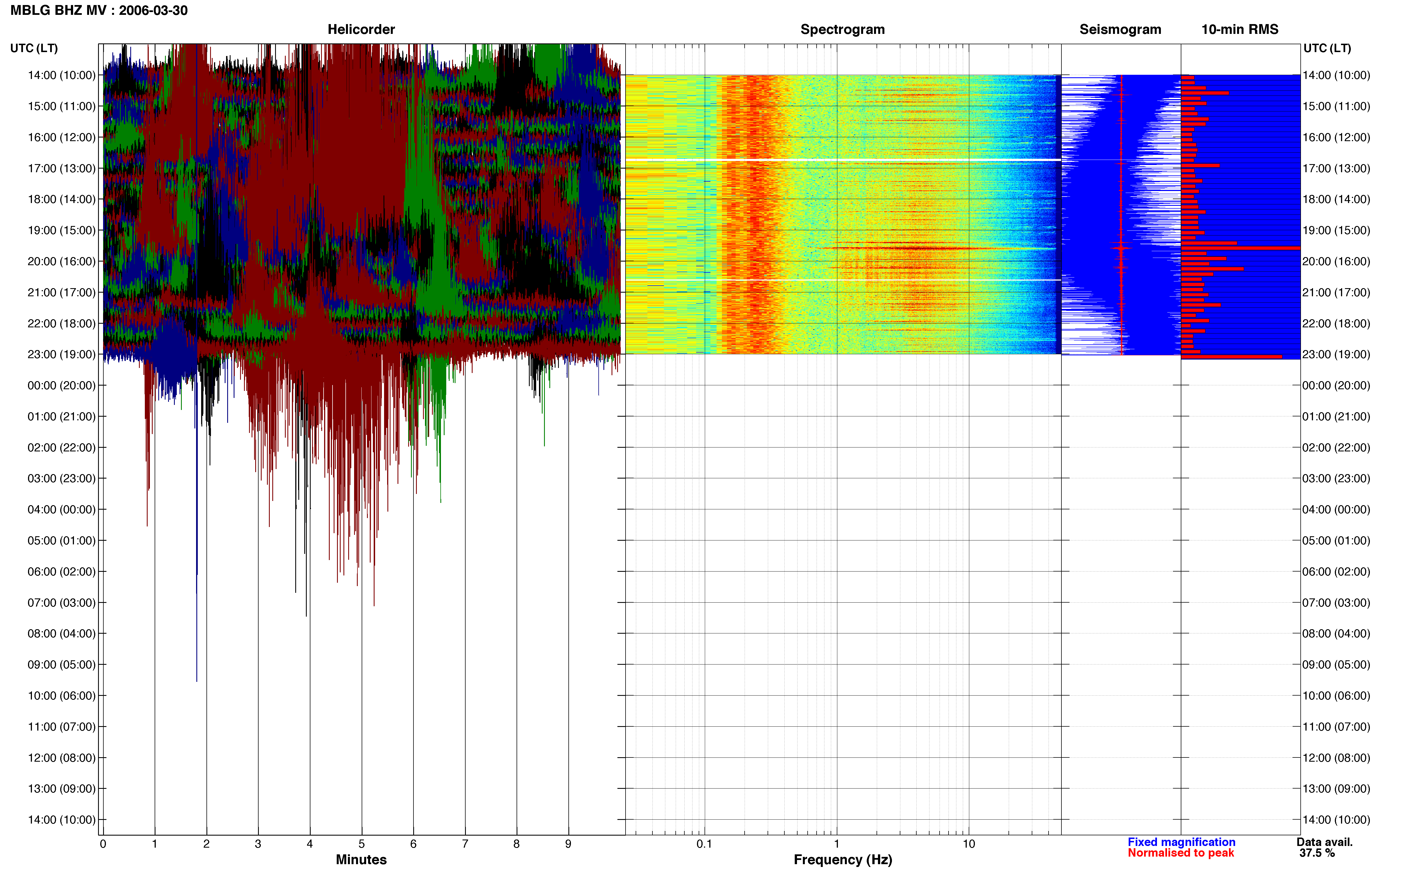Click the upper white gap line in spectrogram near 16:45
Image resolution: width=1406 pixels, height=879 pixels.
click(843, 160)
